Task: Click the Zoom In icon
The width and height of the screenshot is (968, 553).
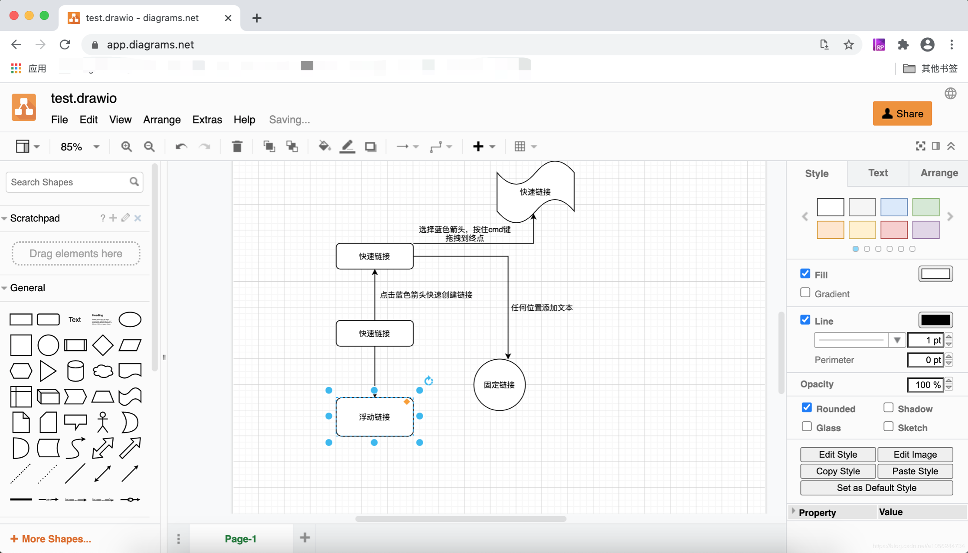Action: tap(126, 146)
